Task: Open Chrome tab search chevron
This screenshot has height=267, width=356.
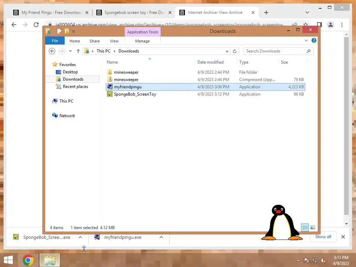Action: (x=307, y=13)
